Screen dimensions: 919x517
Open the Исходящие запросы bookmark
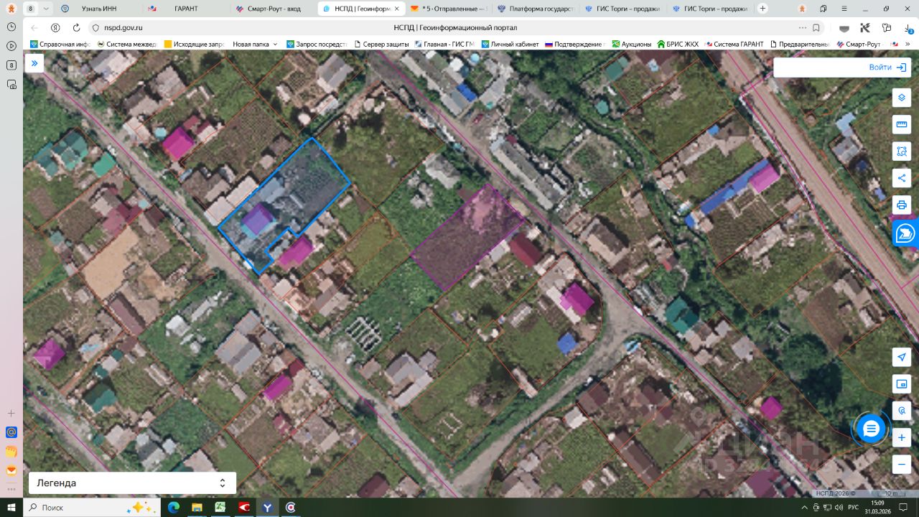194,44
